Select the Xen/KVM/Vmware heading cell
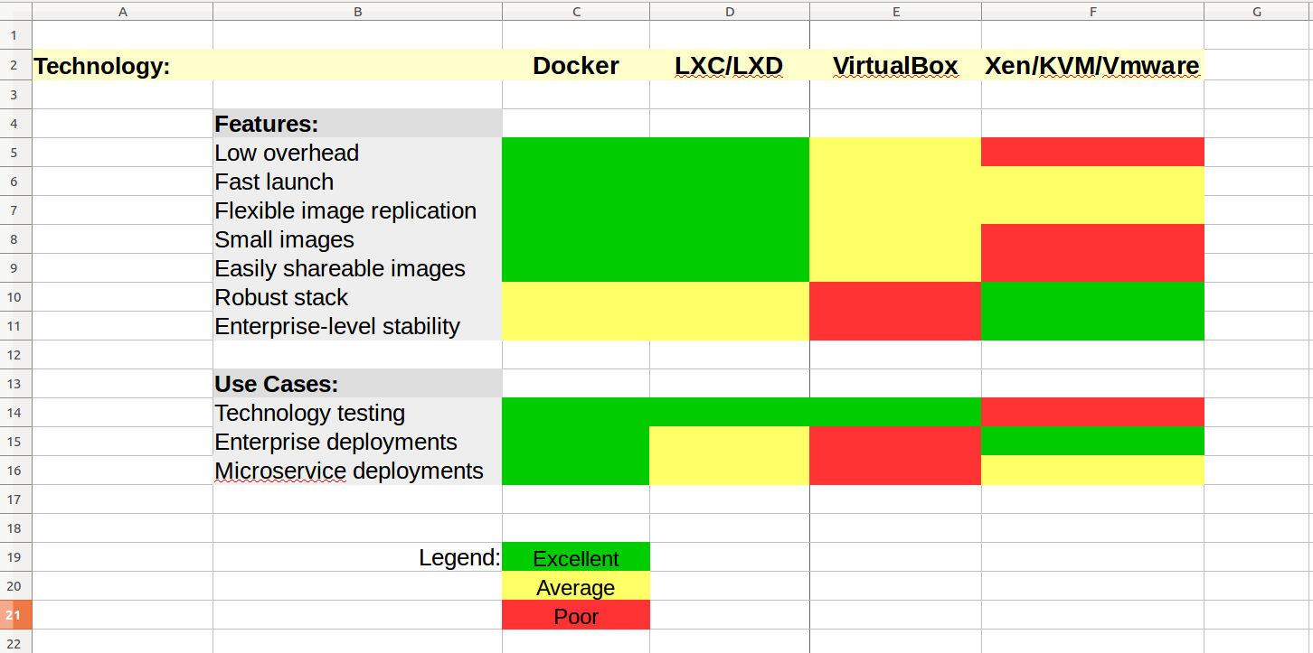The image size is (1313, 653). 1092,66
